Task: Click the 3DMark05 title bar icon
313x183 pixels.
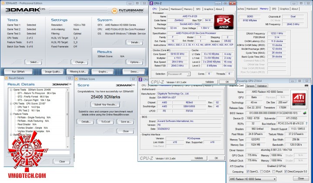Action: tap(3, 3)
